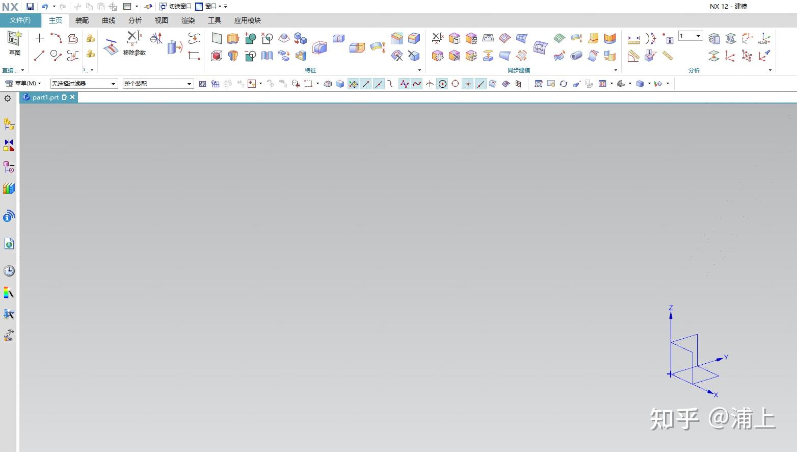Select the sketch Point (plus) tool
797x452 pixels.
39,38
